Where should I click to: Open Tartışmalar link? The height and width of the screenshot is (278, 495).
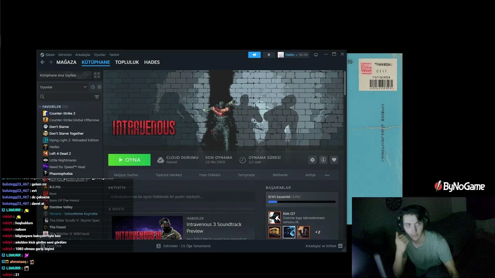pyautogui.click(x=246, y=175)
